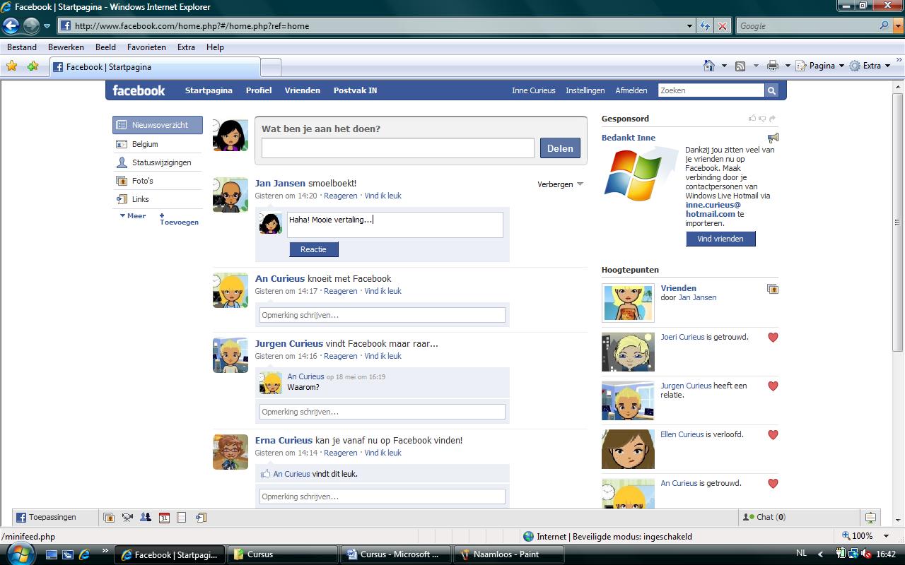
Task: Open the Favorieten menu
Action: (x=146, y=47)
